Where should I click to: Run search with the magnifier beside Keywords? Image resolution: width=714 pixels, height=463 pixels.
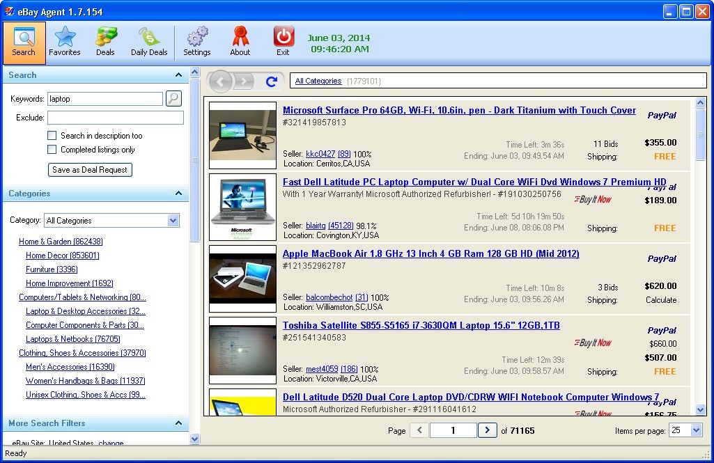pyautogui.click(x=173, y=98)
